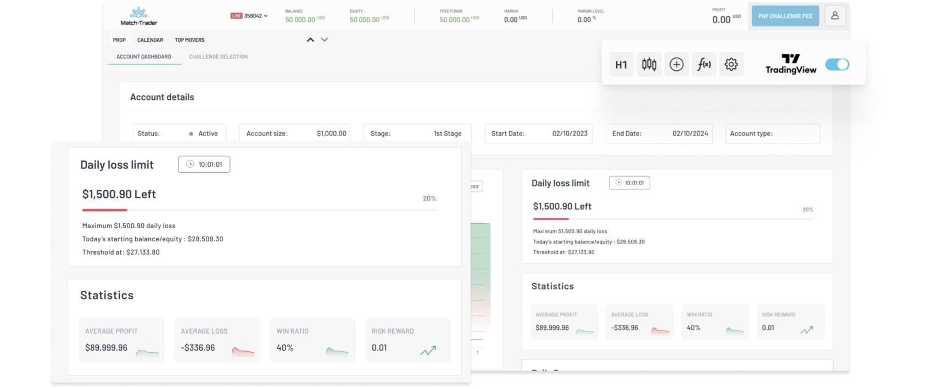
Task: Select the H1 timeframe button
Action: (621, 65)
